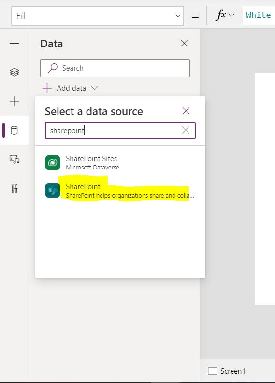This screenshot has height=383, width=275.
Task: Click the data source search field
Action: click(120, 130)
